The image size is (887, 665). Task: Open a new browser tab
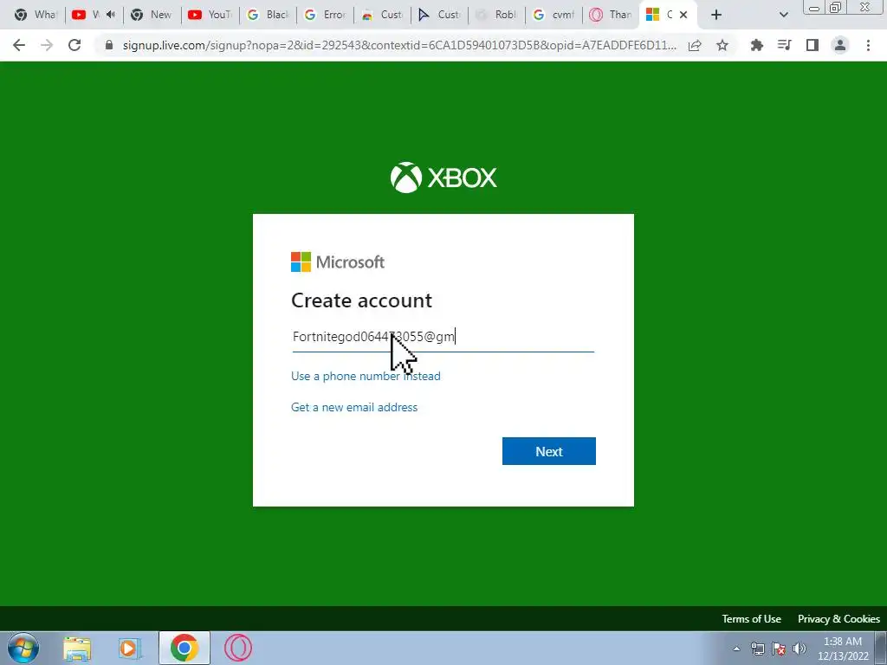(x=716, y=15)
